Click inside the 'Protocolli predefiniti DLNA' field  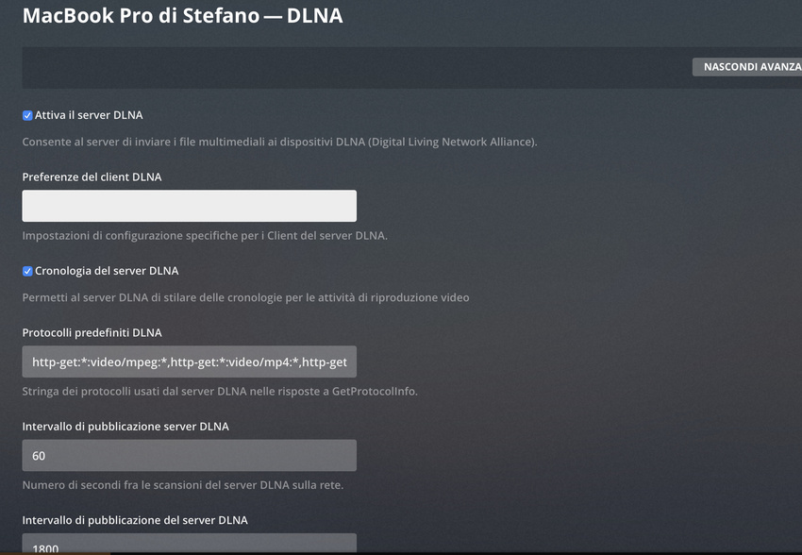[x=189, y=362]
